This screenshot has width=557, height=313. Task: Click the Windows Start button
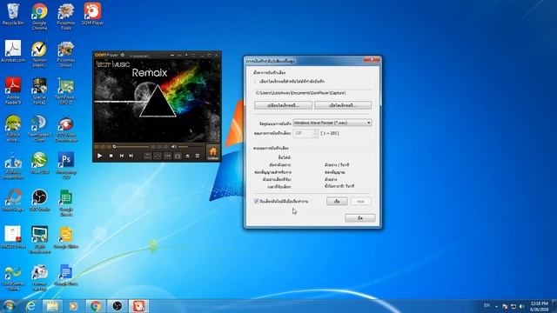(x=9, y=306)
